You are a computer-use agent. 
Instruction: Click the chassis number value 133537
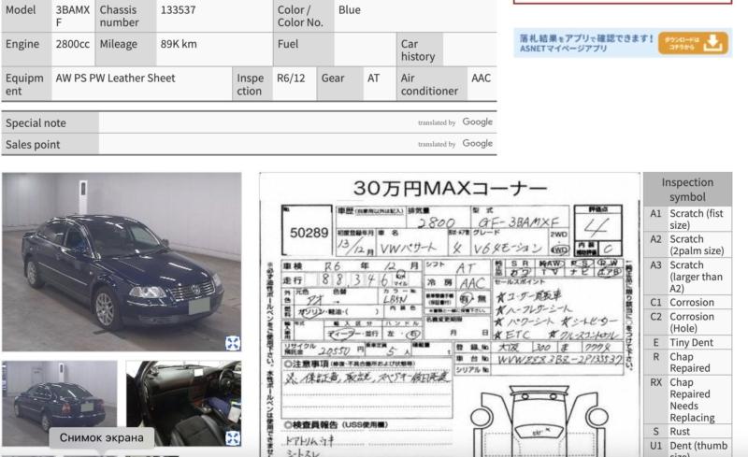click(x=178, y=10)
